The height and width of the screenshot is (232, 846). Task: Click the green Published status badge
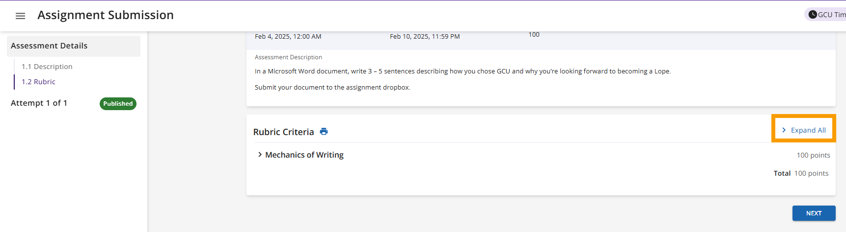tap(118, 104)
